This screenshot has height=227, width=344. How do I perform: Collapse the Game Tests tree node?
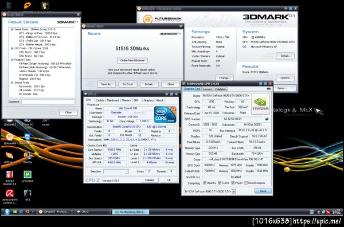12,29
